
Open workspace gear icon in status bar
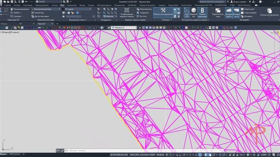point(248,155)
